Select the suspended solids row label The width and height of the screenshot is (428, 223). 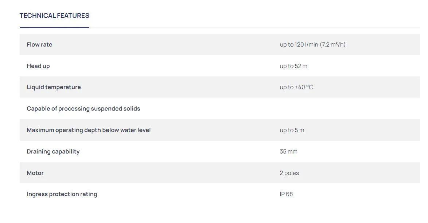[x=83, y=108]
